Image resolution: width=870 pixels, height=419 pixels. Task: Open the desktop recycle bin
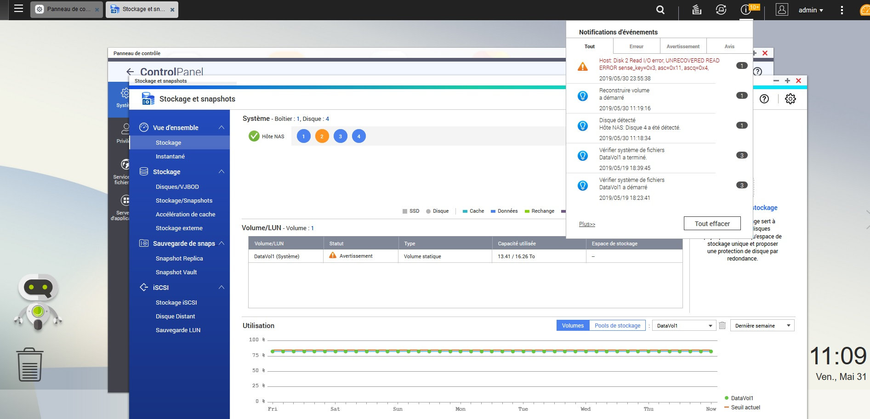pos(30,364)
